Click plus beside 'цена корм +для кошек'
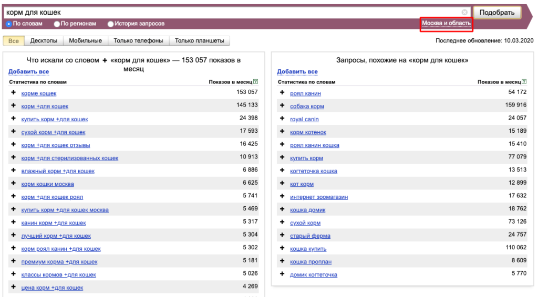Screen dimensions: 538x297 tap(13, 287)
